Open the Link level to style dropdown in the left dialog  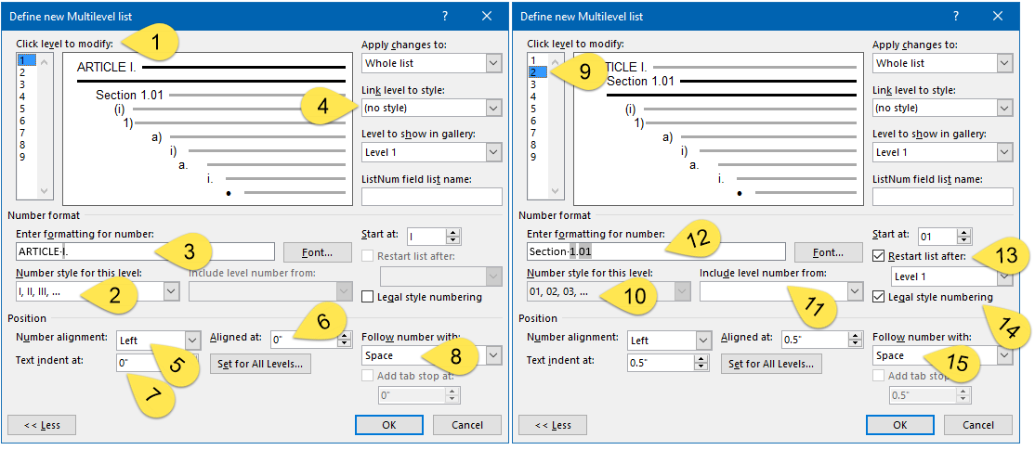pos(493,108)
